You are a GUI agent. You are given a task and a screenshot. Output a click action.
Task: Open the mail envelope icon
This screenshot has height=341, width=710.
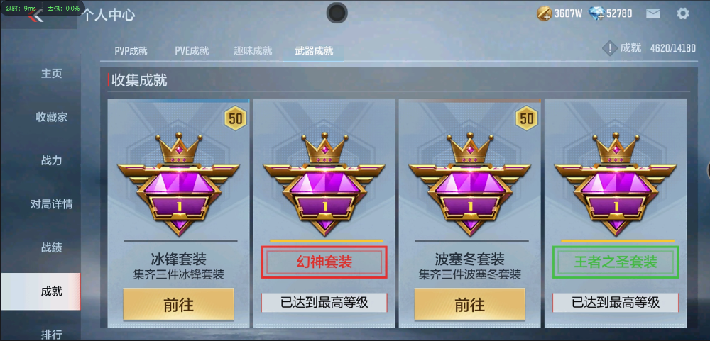(652, 13)
